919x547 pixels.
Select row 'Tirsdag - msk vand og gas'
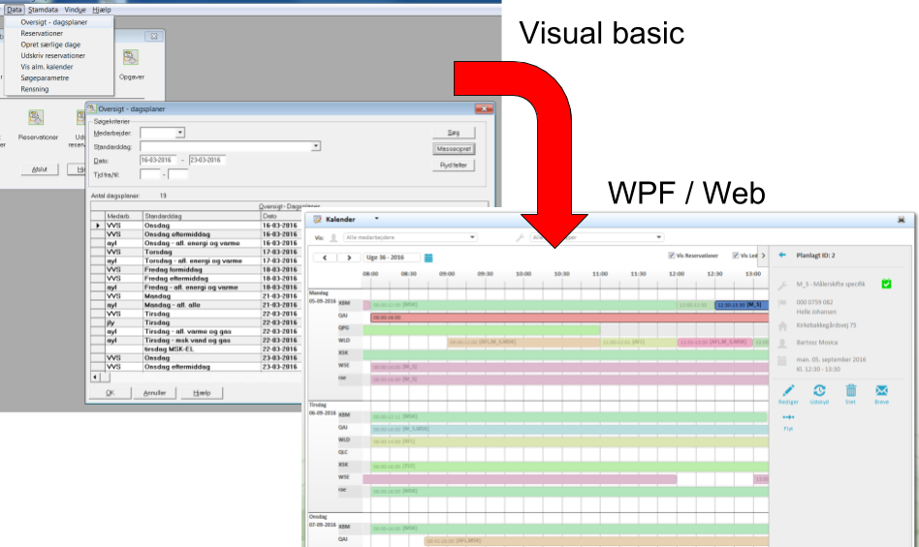click(197, 340)
